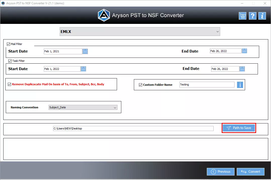This screenshot has width=271, height=180.
Task: Open calendar for Mail Filter Start Date
Action: click(x=85, y=51)
